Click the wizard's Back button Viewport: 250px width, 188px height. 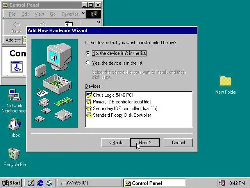[x=116, y=143]
